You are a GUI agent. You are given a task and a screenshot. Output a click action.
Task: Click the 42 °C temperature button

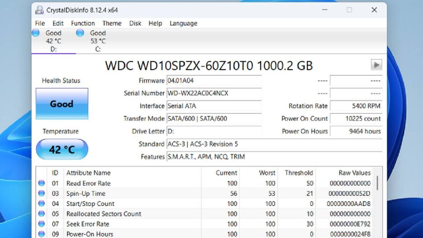pos(62,149)
